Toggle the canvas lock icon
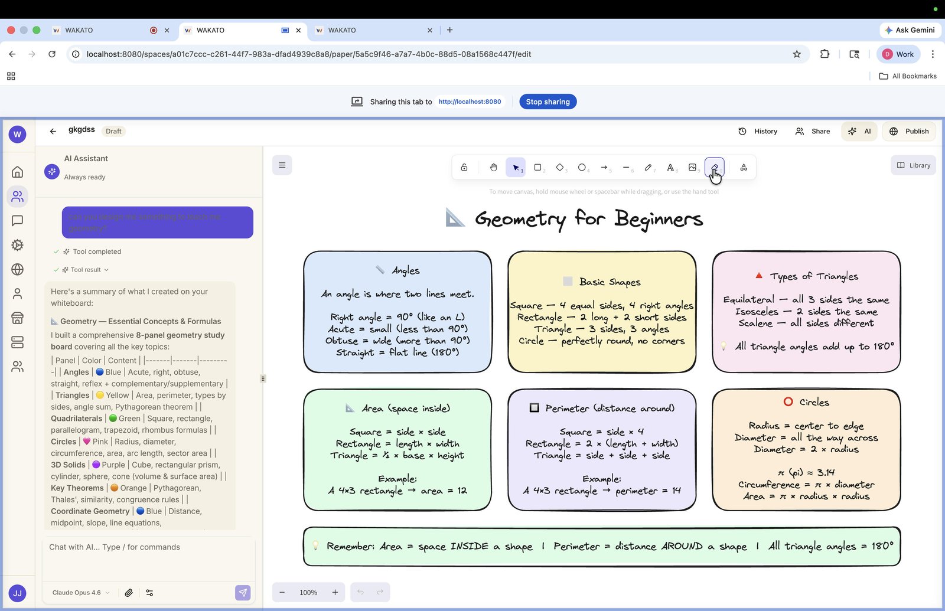 [464, 168]
